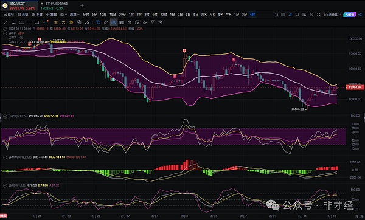
Task: Collapse the RSI indicator panel
Action: pyautogui.click(x=5, y=116)
